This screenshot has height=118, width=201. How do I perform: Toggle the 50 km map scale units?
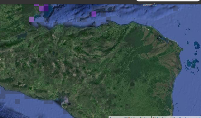click(x=164, y=117)
